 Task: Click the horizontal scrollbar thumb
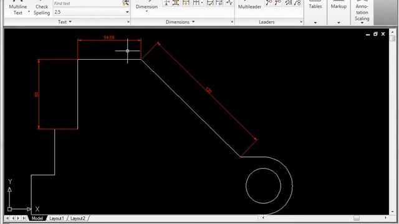[x=357, y=218]
